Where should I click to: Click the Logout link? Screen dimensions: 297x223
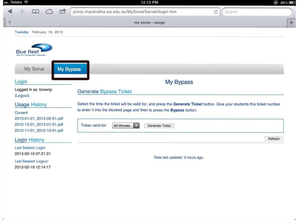coord(22,96)
